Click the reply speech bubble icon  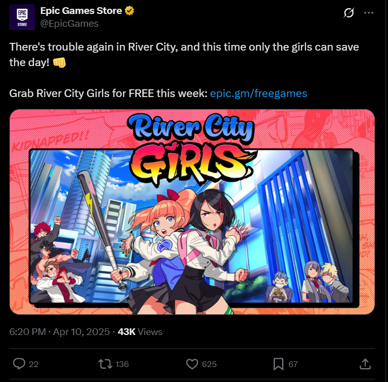[19, 364]
